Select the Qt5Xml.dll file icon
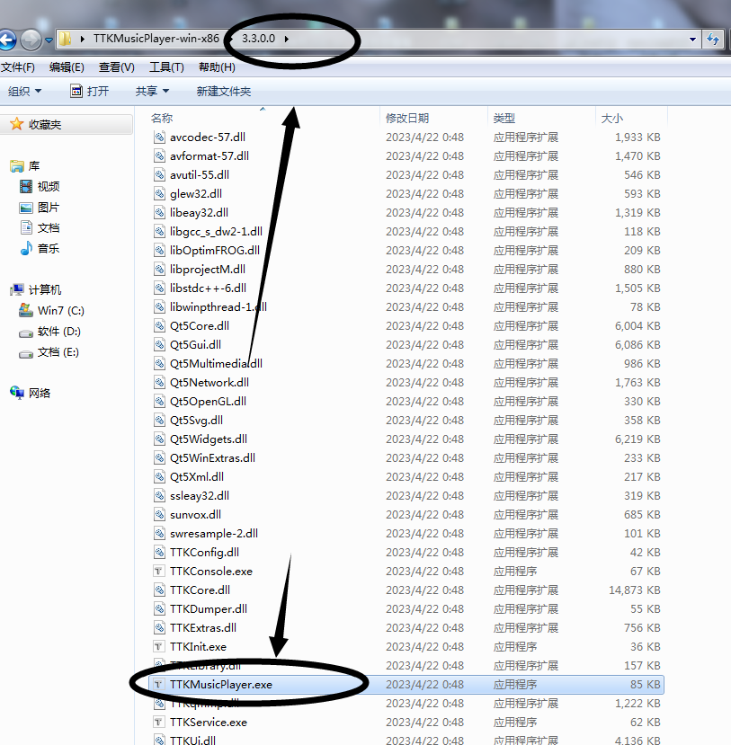This screenshot has height=745, width=731. [x=159, y=477]
